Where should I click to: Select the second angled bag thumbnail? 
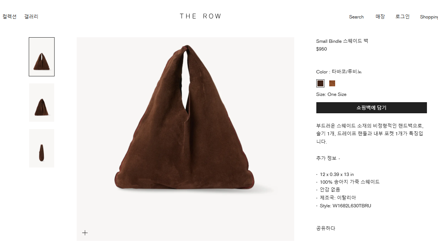pyautogui.click(x=42, y=103)
